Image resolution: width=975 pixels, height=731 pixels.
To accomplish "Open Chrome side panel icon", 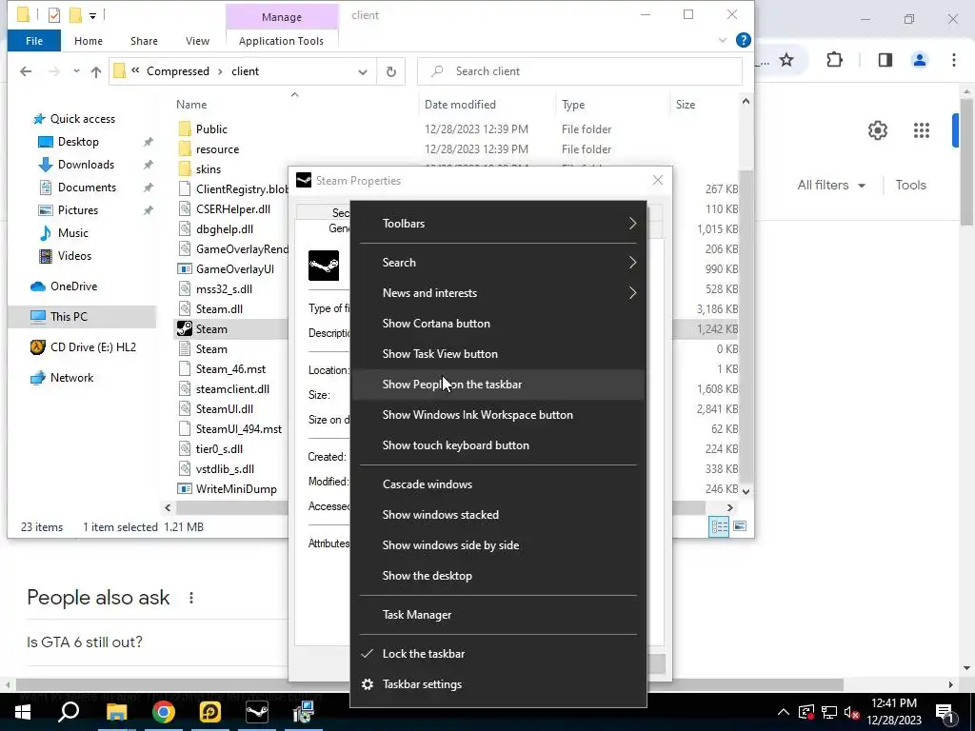I will pyautogui.click(x=885, y=60).
